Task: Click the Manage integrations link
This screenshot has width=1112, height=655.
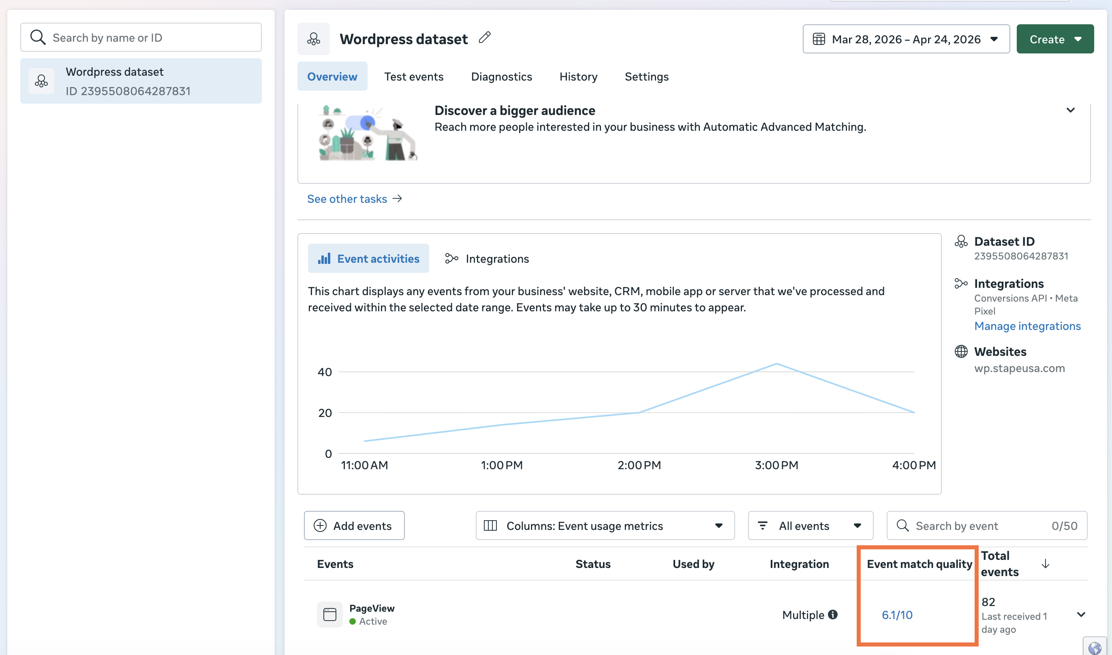Action: (x=1027, y=326)
